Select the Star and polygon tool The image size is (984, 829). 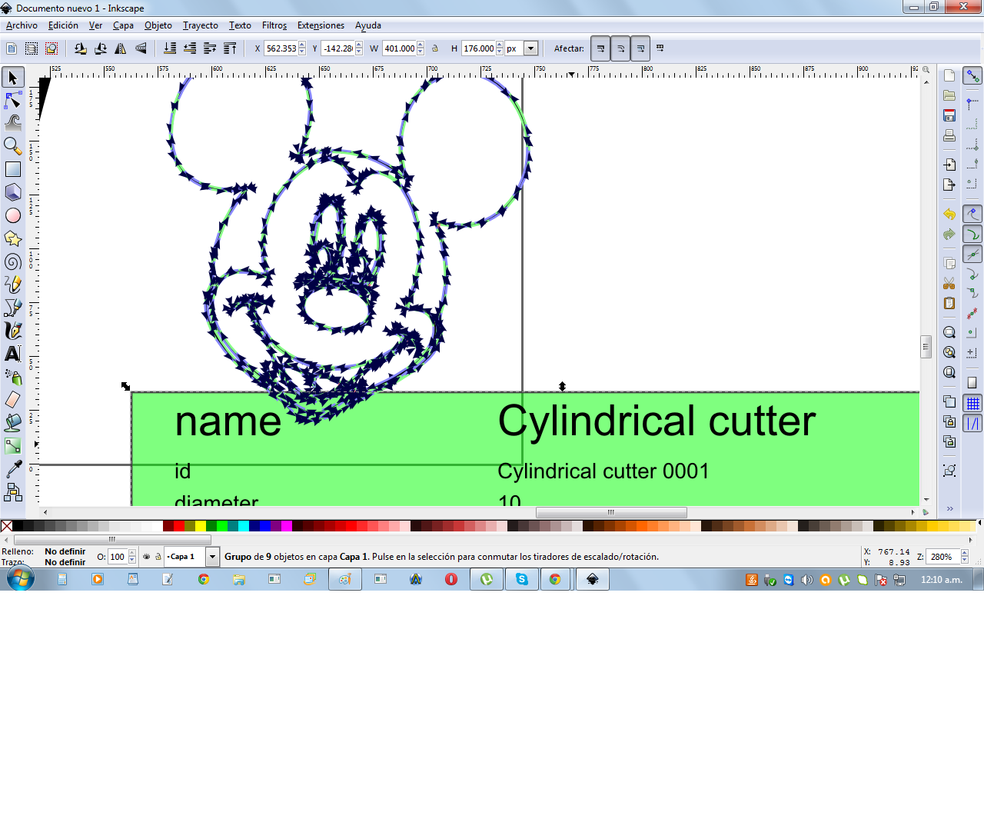pos(13,238)
